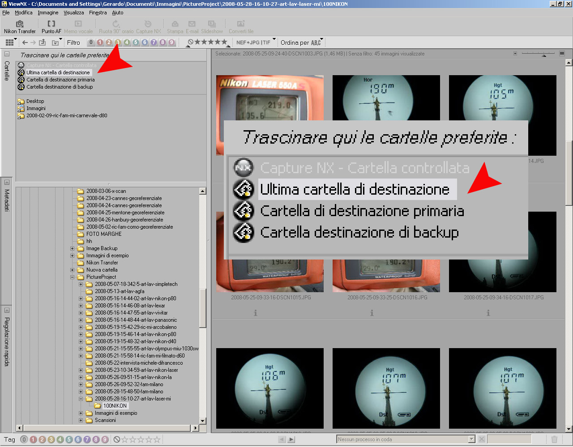
Task: Apply Tag label 9 in bottom bar
Action: click(x=105, y=439)
